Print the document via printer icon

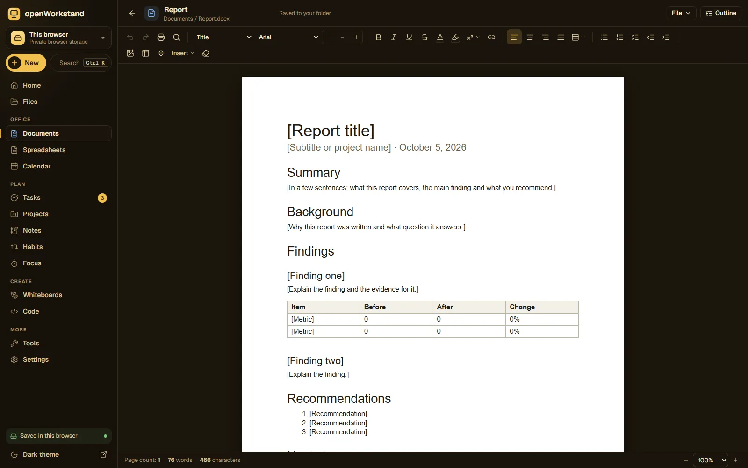click(x=161, y=37)
